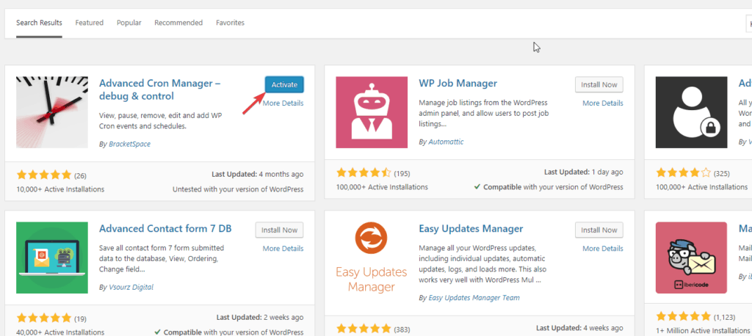The height and width of the screenshot is (336, 752).
Task: Open More Details for WP Job Manager
Action: click(602, 103)
